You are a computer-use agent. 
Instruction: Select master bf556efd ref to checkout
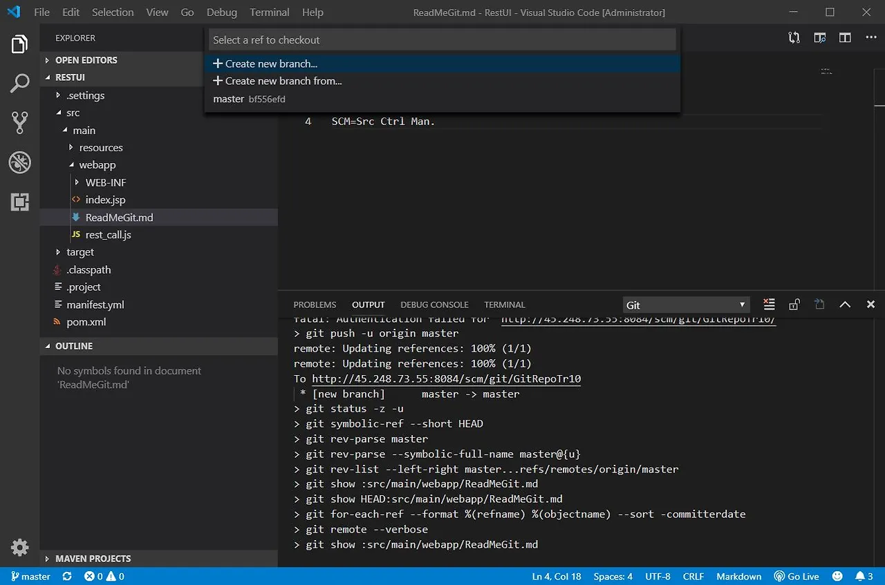pyautogui.click(x=442, y=99)
